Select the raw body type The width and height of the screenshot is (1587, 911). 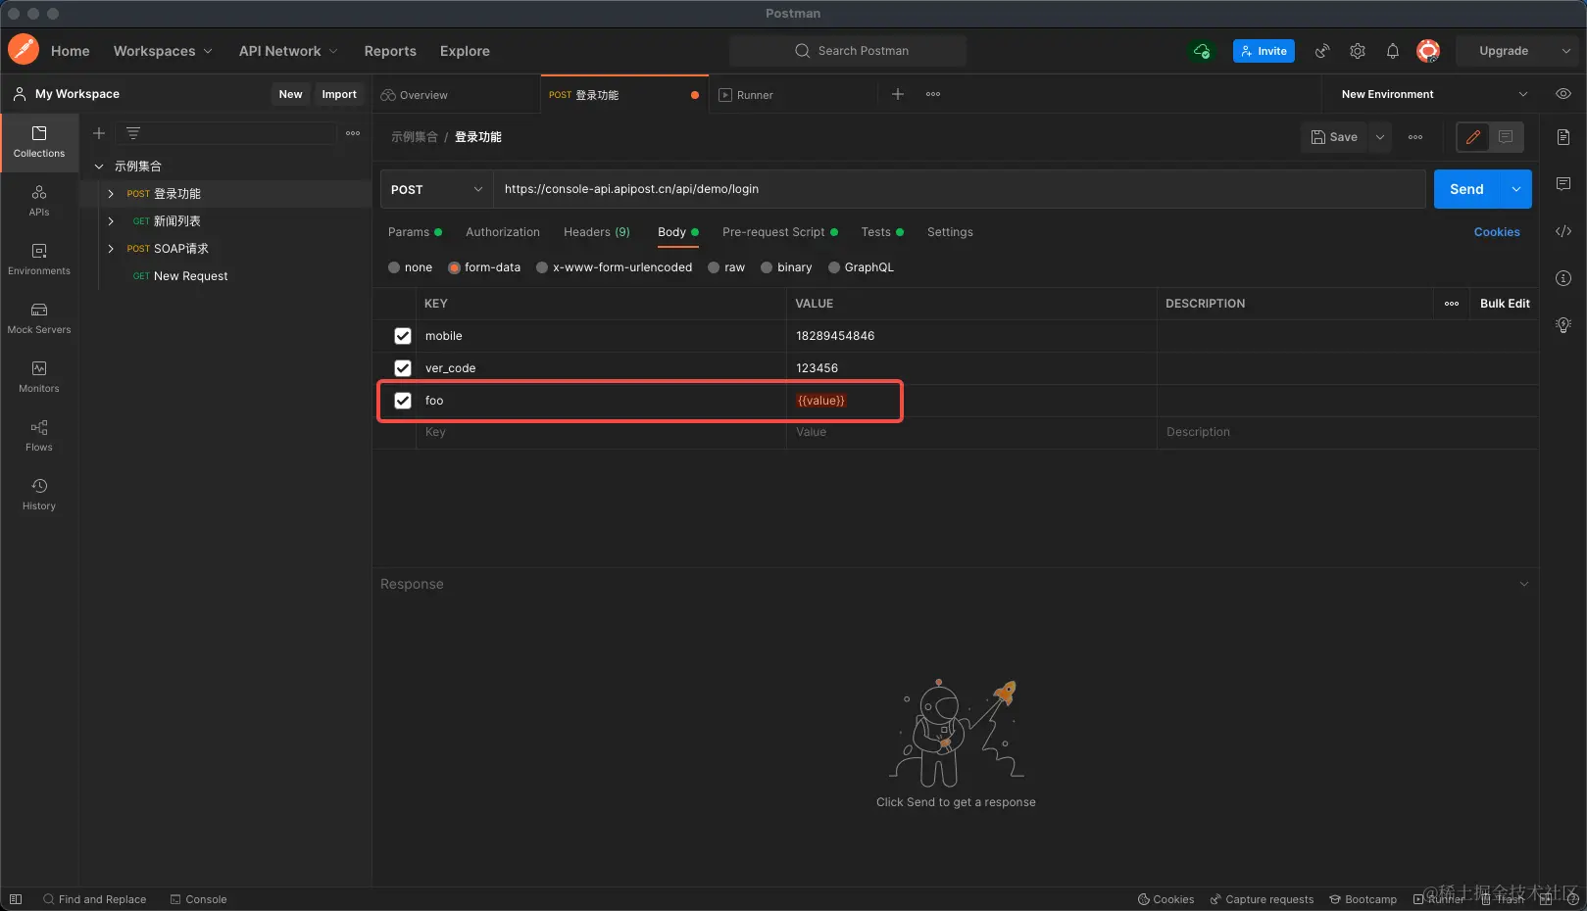pos(715,267)
